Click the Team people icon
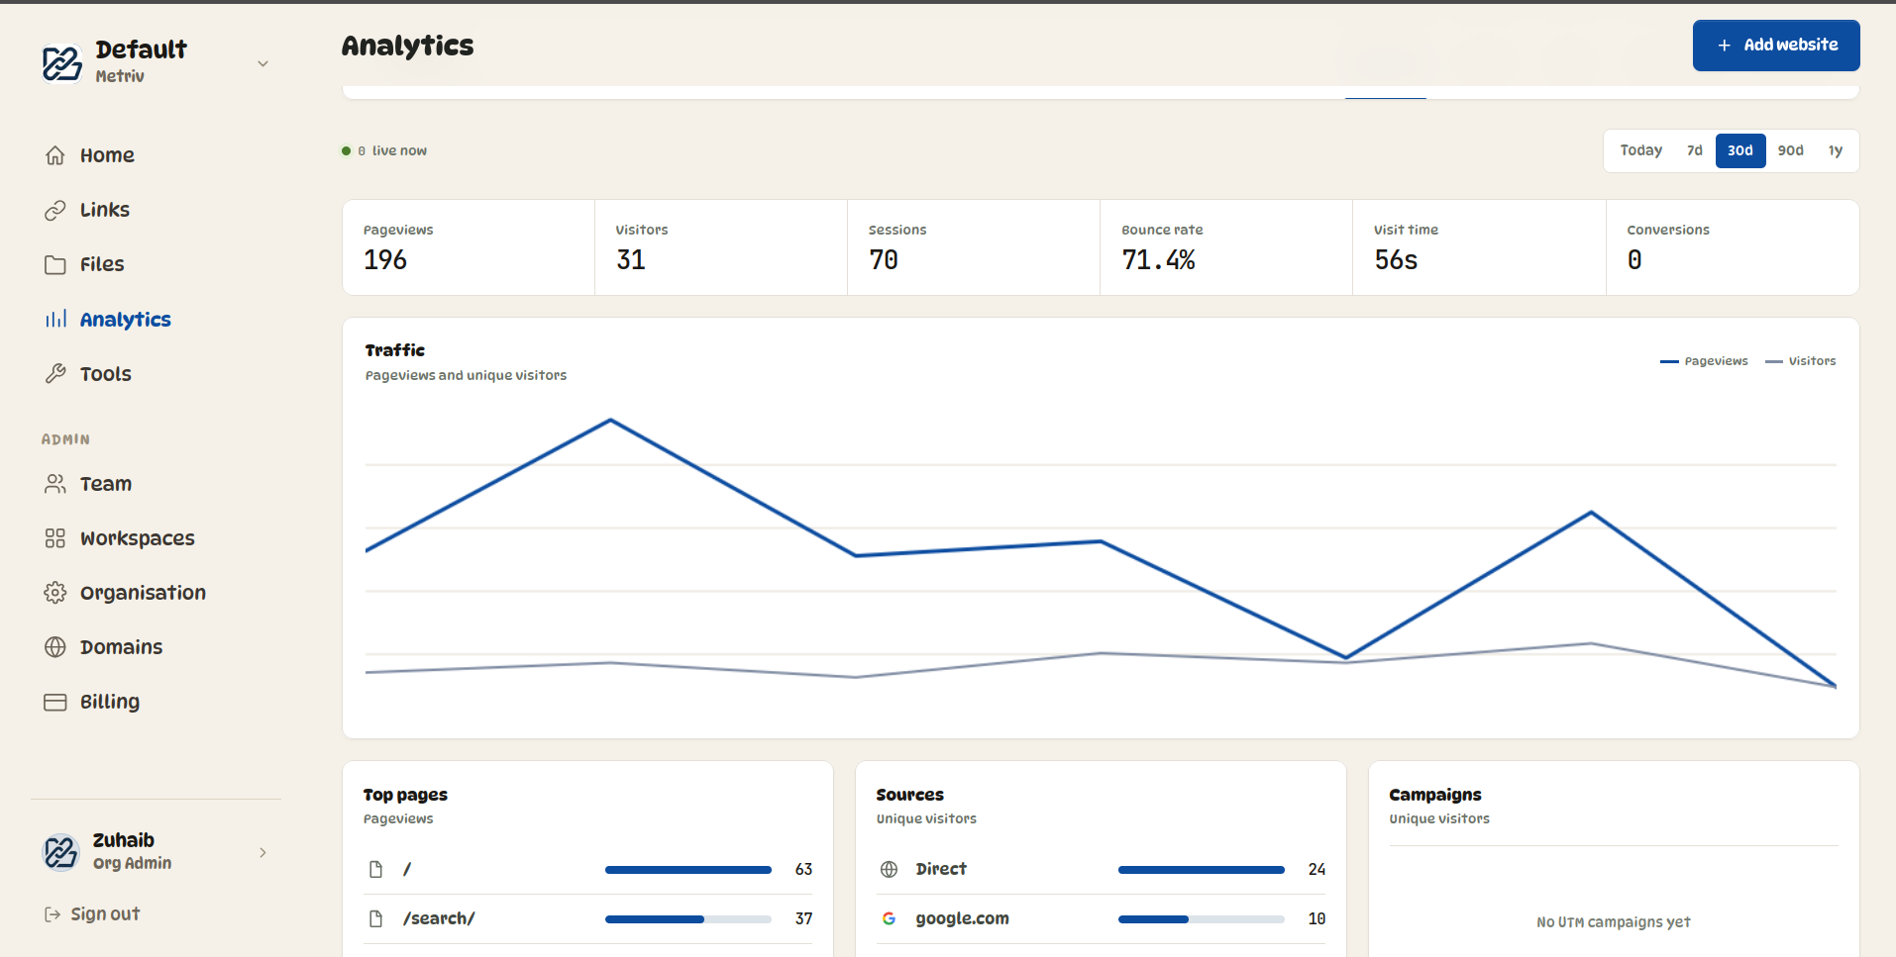The image size is (1896, 957). point(55,483)
